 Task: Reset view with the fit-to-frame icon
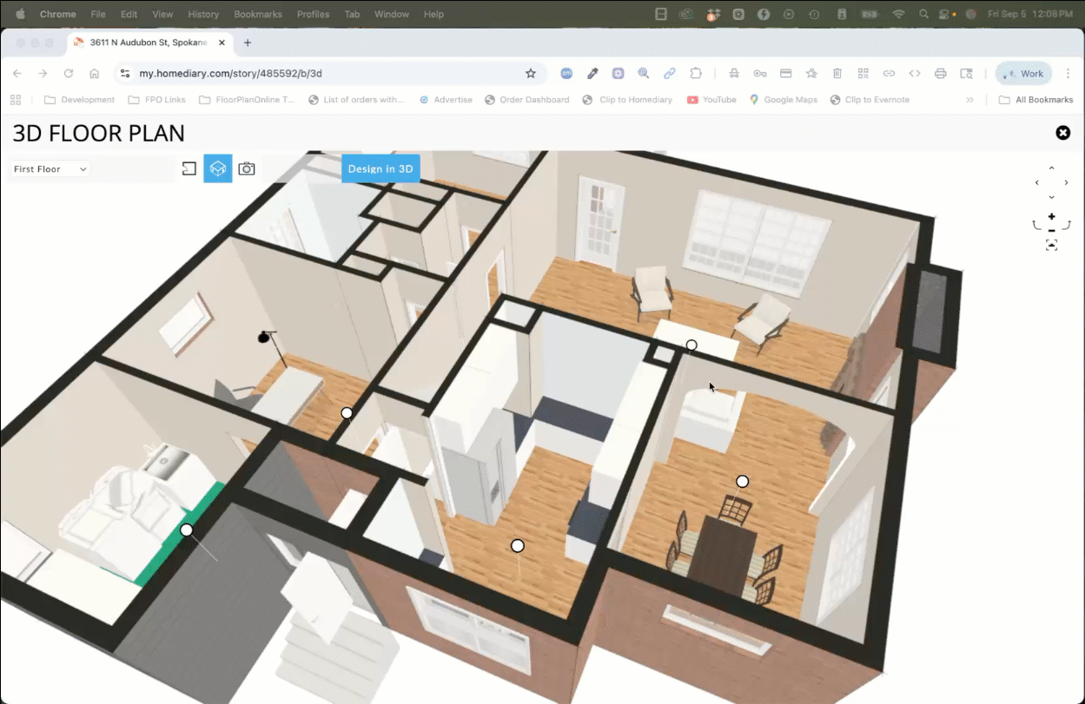point(1051,246)
